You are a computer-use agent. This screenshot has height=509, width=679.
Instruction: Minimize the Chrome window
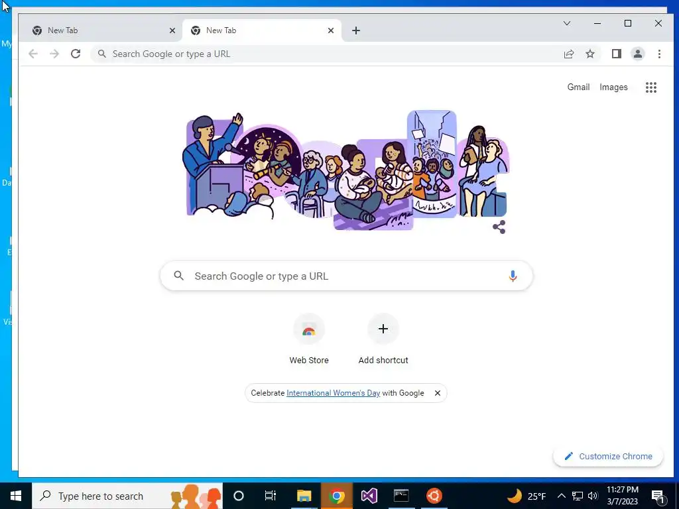point(597,23)
